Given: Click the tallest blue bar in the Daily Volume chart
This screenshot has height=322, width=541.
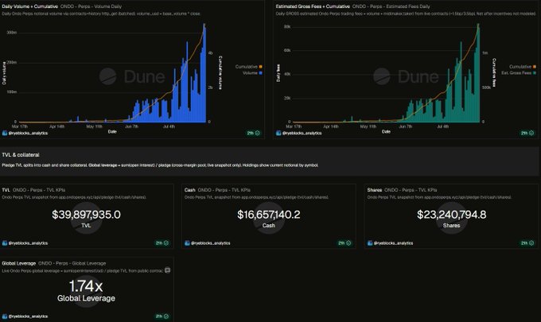Looking at the screenshot, I should [x=204, y=73].
